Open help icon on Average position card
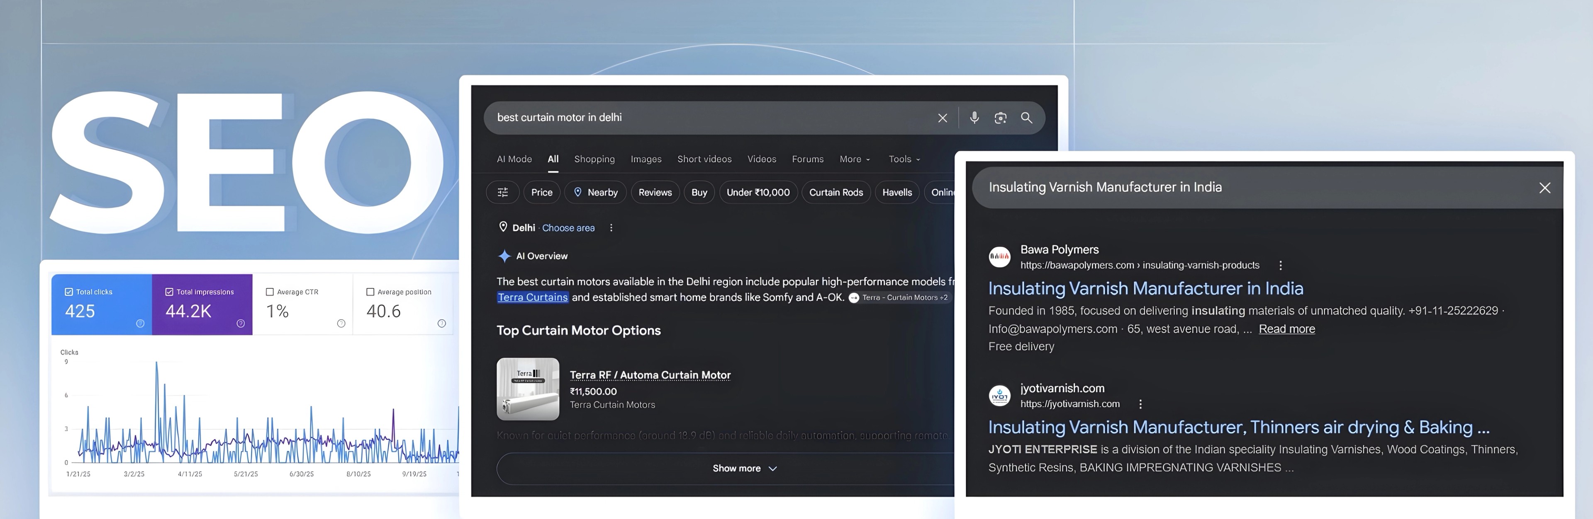Image resolution: width=1593 pixels, height=519 pixels. coord(441,323)
